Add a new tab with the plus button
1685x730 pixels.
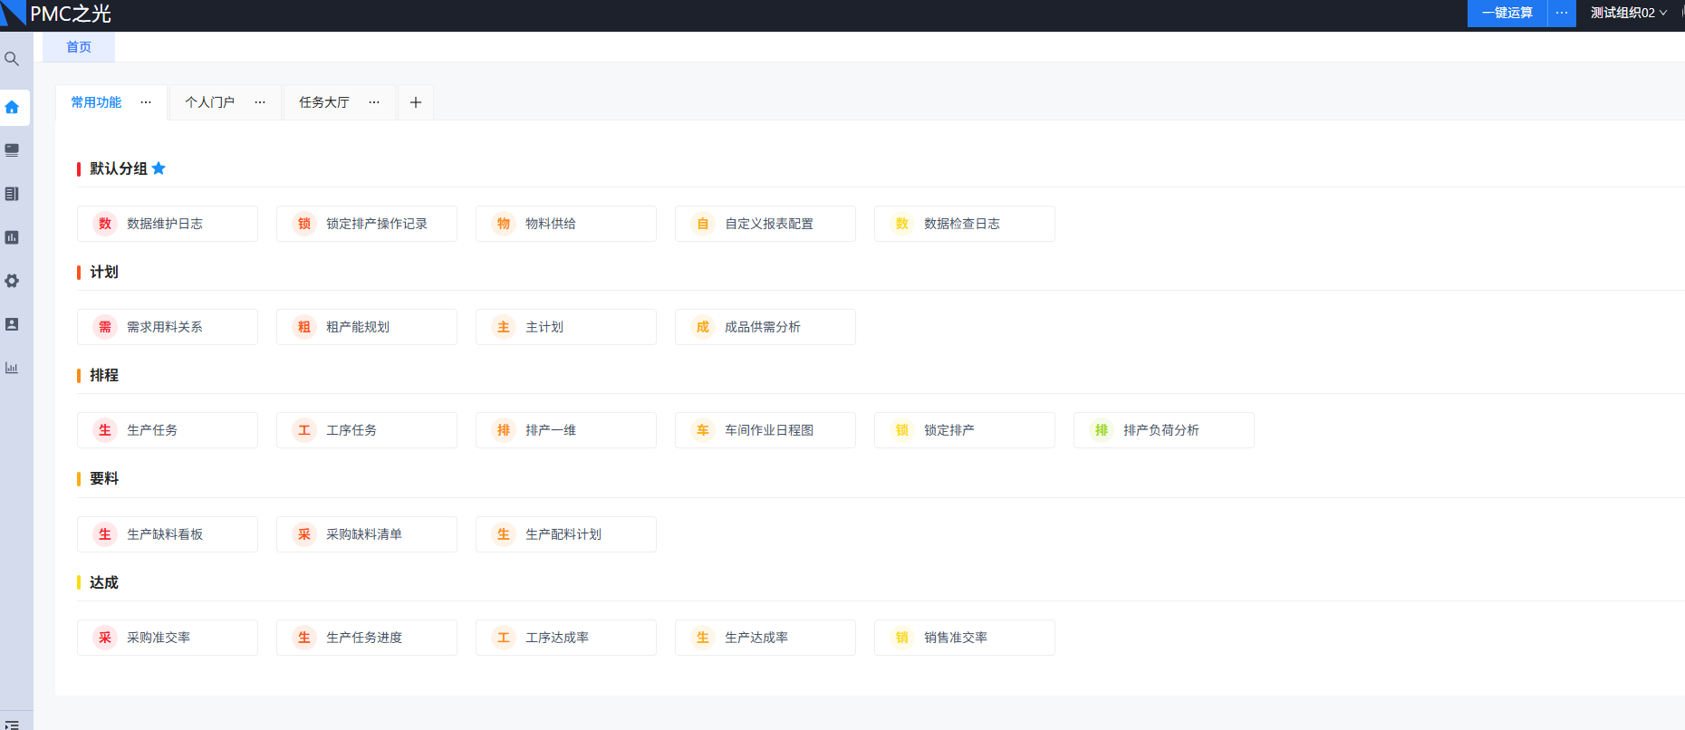(x=416, y=102)
